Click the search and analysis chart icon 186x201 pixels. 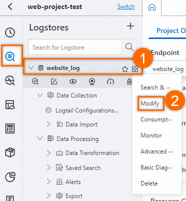coord(35,81)
